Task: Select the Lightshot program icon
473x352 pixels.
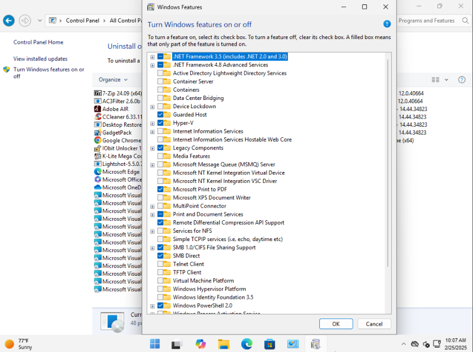Action: point(97,164)
